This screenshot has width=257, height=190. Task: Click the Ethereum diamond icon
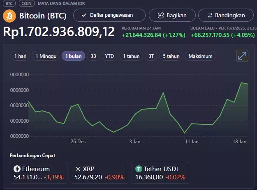(x=17, y=169)
